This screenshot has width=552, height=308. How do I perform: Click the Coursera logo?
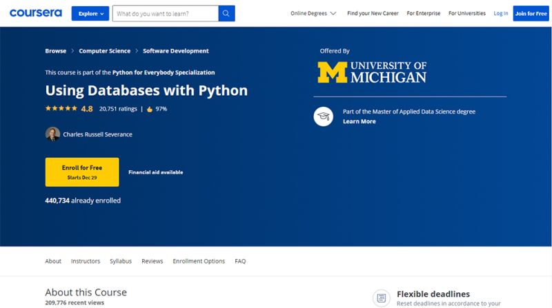36,13
